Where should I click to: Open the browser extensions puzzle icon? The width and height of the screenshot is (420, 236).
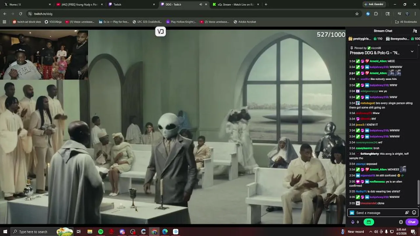(x=376, y=14)
